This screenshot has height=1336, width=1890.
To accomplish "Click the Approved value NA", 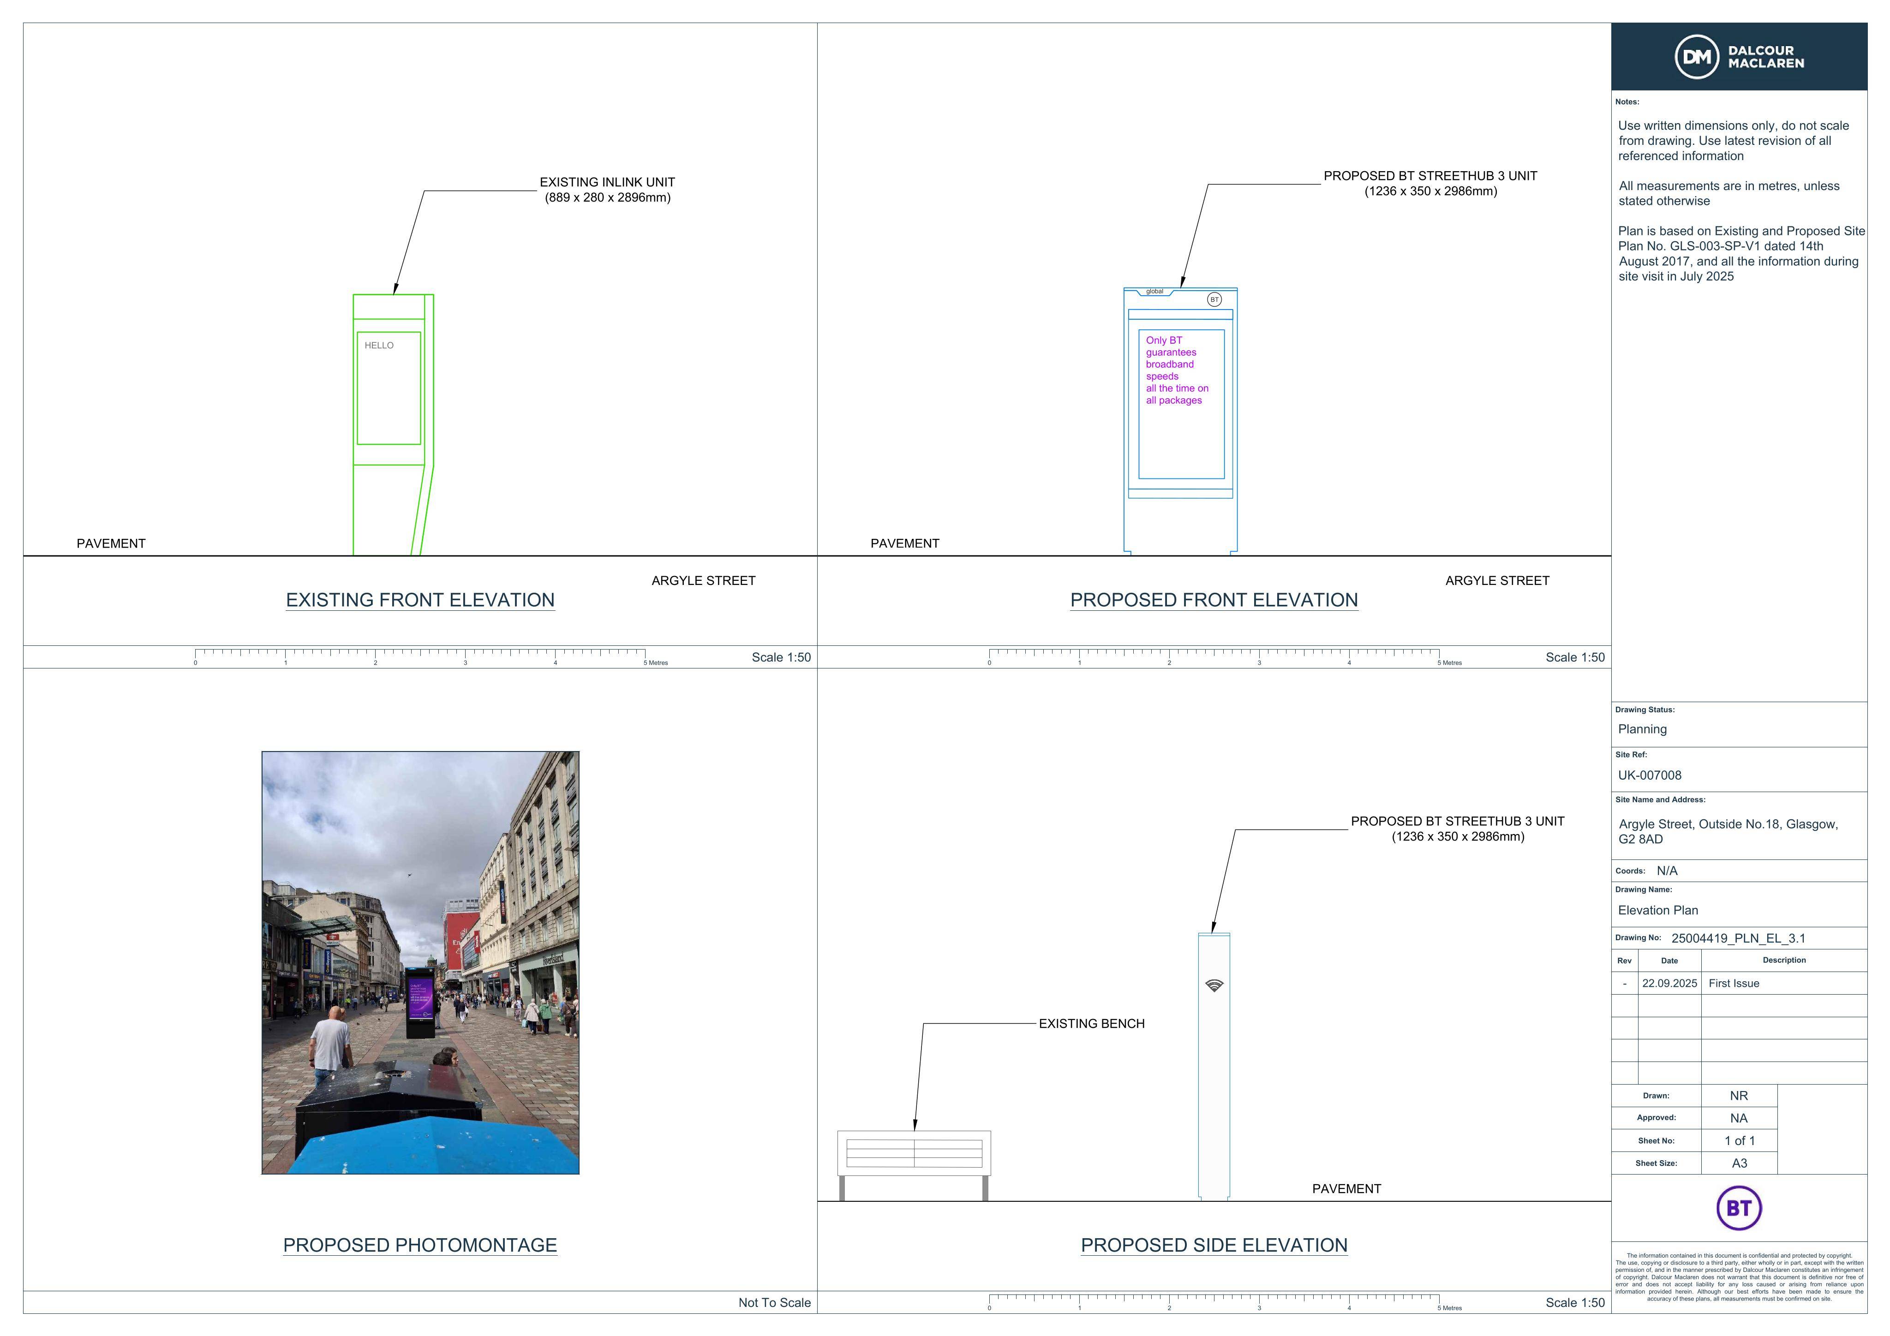I will pyautogui.click(x=1739, y=1118).
